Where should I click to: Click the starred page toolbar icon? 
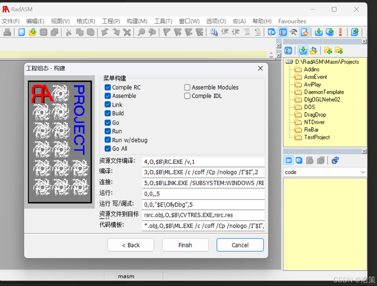(304, 32)
